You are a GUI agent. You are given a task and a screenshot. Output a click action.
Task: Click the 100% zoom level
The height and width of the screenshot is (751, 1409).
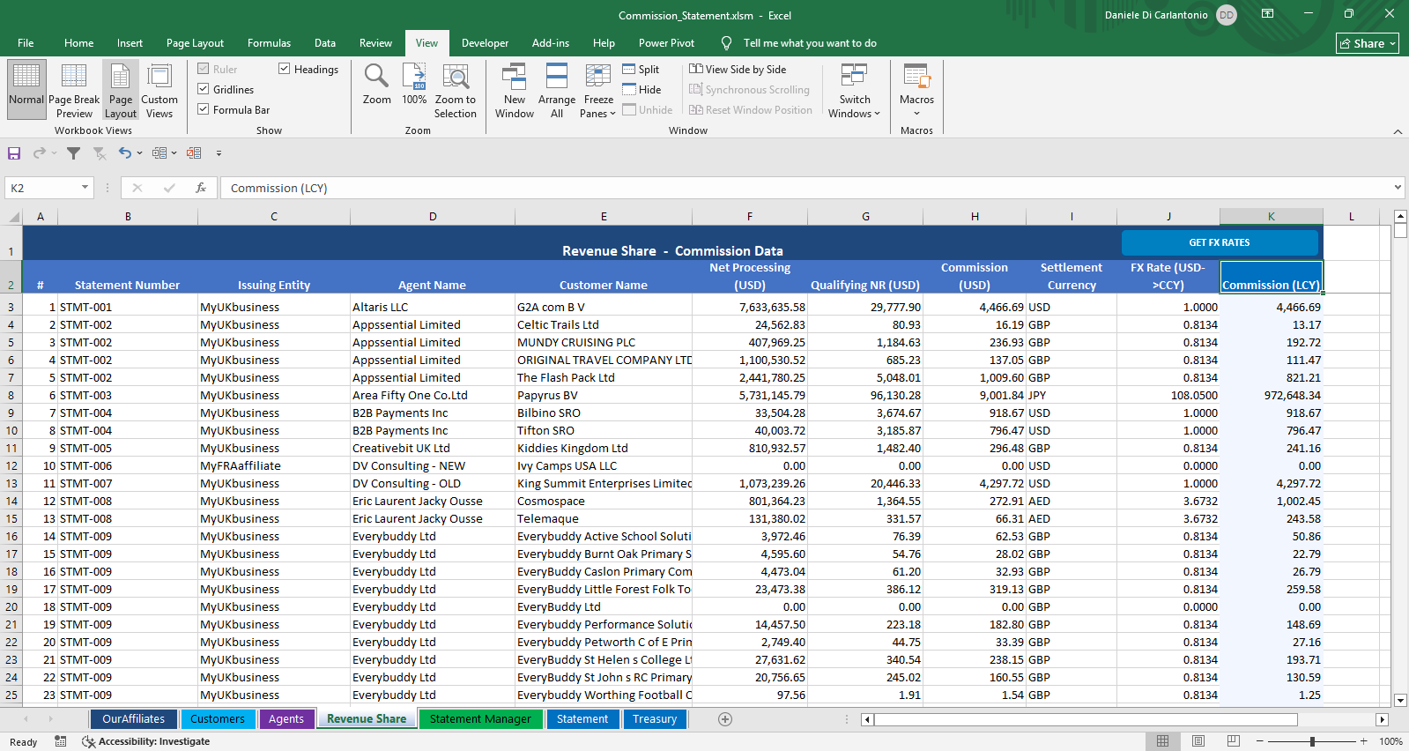click(x=1390, y=741)
